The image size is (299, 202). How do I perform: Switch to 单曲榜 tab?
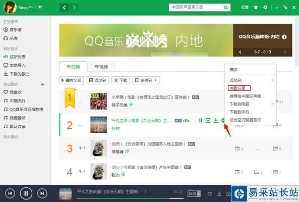[x=74, y=67]
